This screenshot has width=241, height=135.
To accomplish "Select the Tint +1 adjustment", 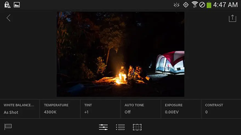I will click(100, 109).
